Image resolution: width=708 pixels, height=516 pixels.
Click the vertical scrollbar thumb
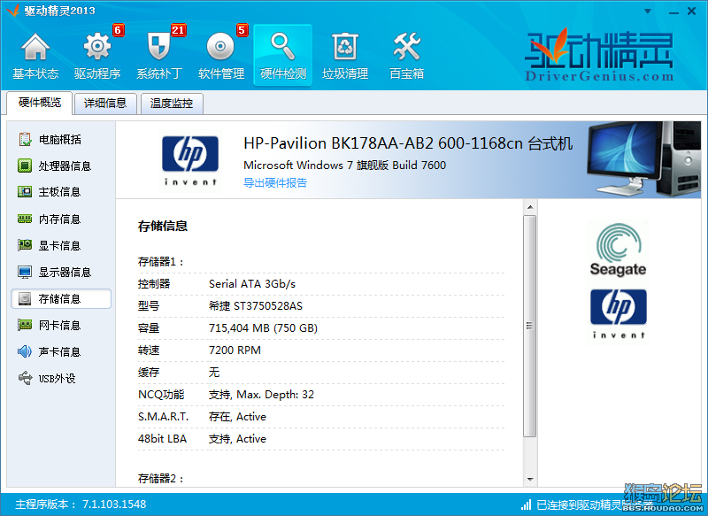click(x=530, y=326)
